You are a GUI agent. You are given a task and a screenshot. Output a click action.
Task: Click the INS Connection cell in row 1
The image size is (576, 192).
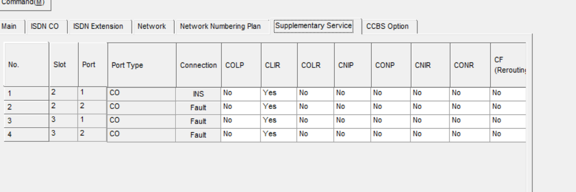tap(199, 94)
